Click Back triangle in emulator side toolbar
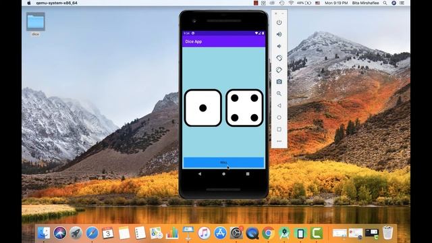 click(x=279, y=105)
